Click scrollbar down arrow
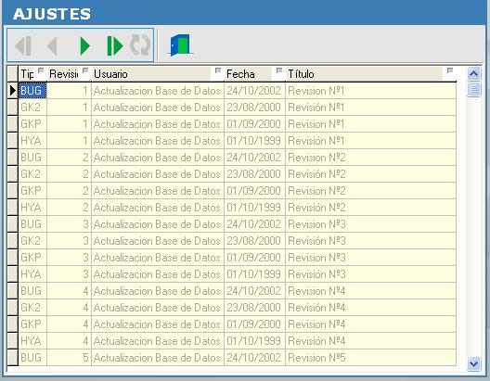This screenshot has height=381, width=490. point(473,363)
